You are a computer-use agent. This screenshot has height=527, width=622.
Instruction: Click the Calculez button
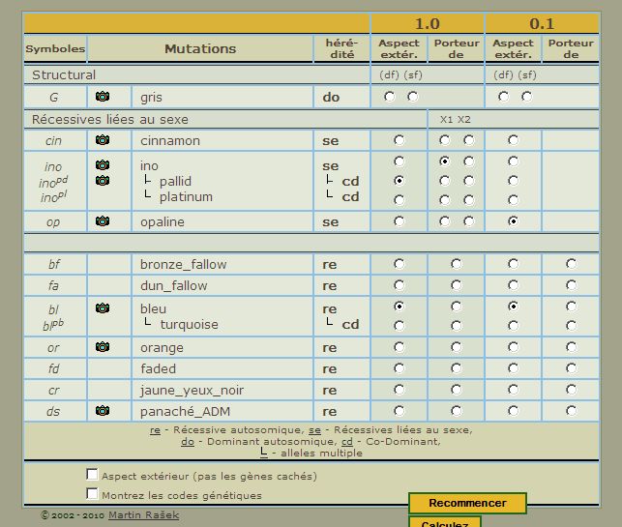coord(444,523)
